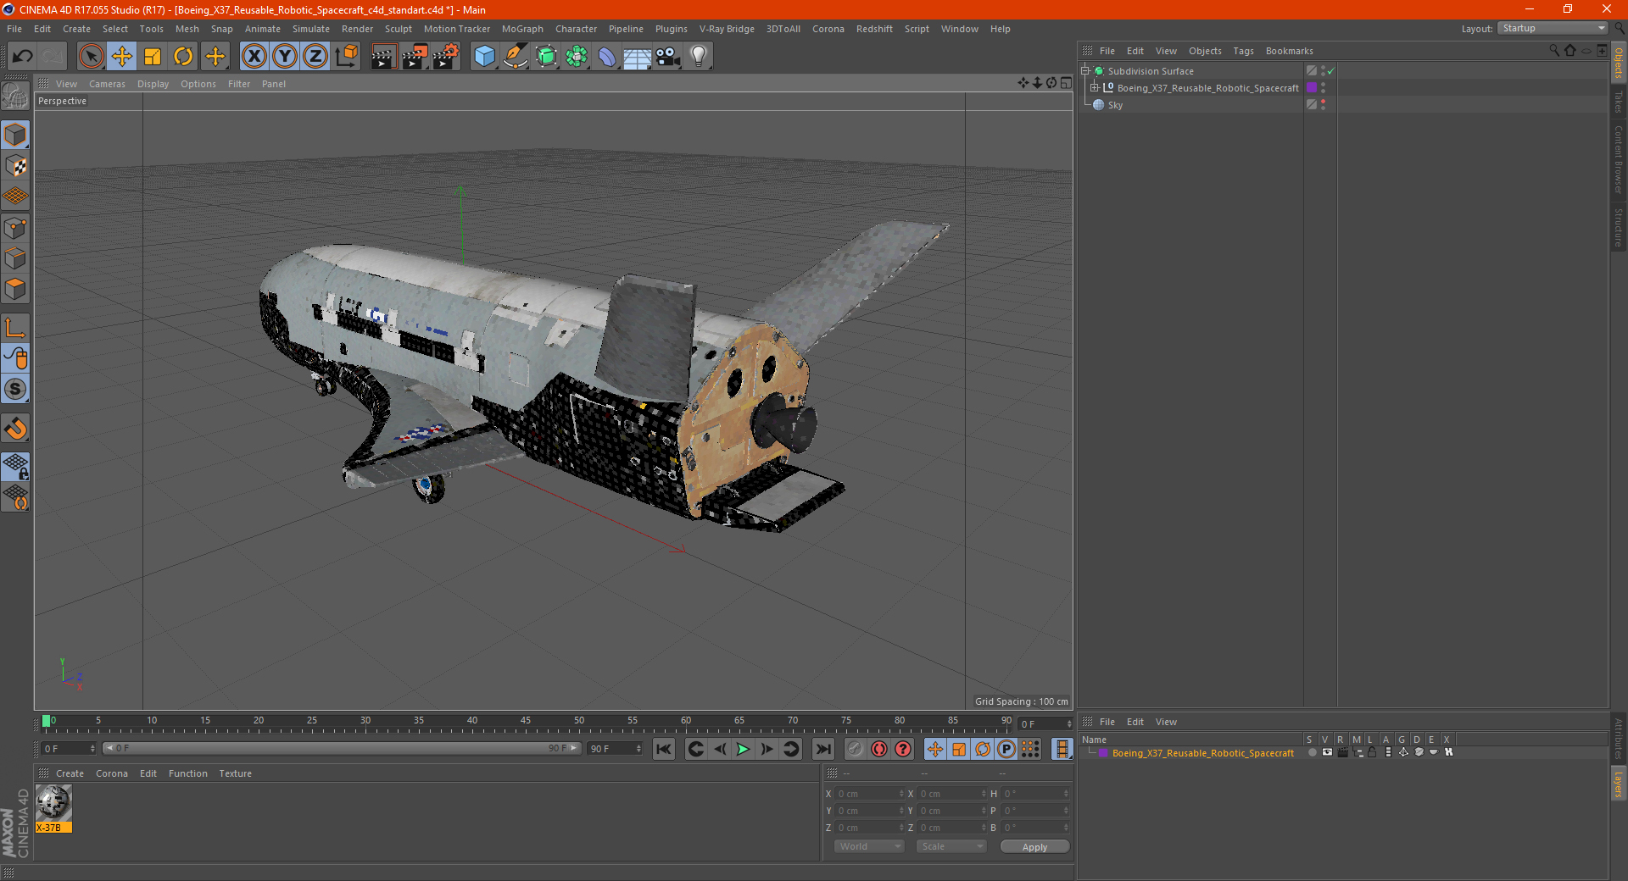Activate the Move tool

click(122, 57)
